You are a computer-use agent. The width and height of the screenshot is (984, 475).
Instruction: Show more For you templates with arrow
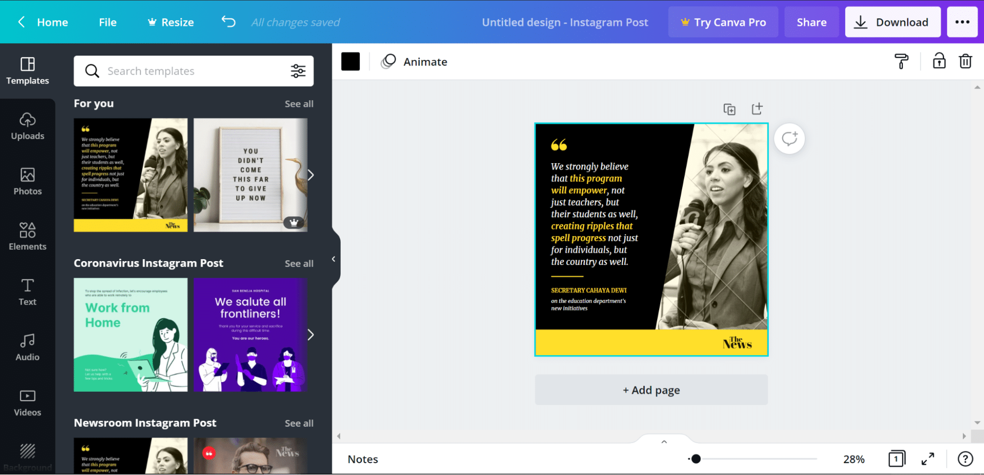(311, 175)
